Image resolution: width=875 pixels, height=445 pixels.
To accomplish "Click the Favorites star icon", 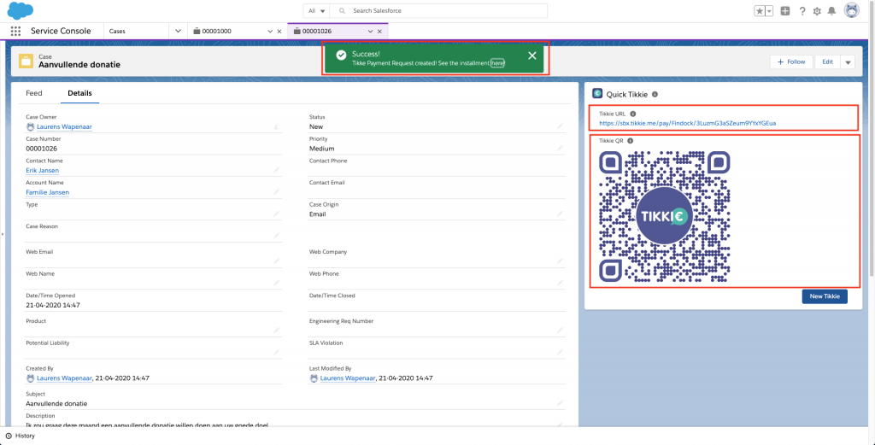I will [759, 11].
